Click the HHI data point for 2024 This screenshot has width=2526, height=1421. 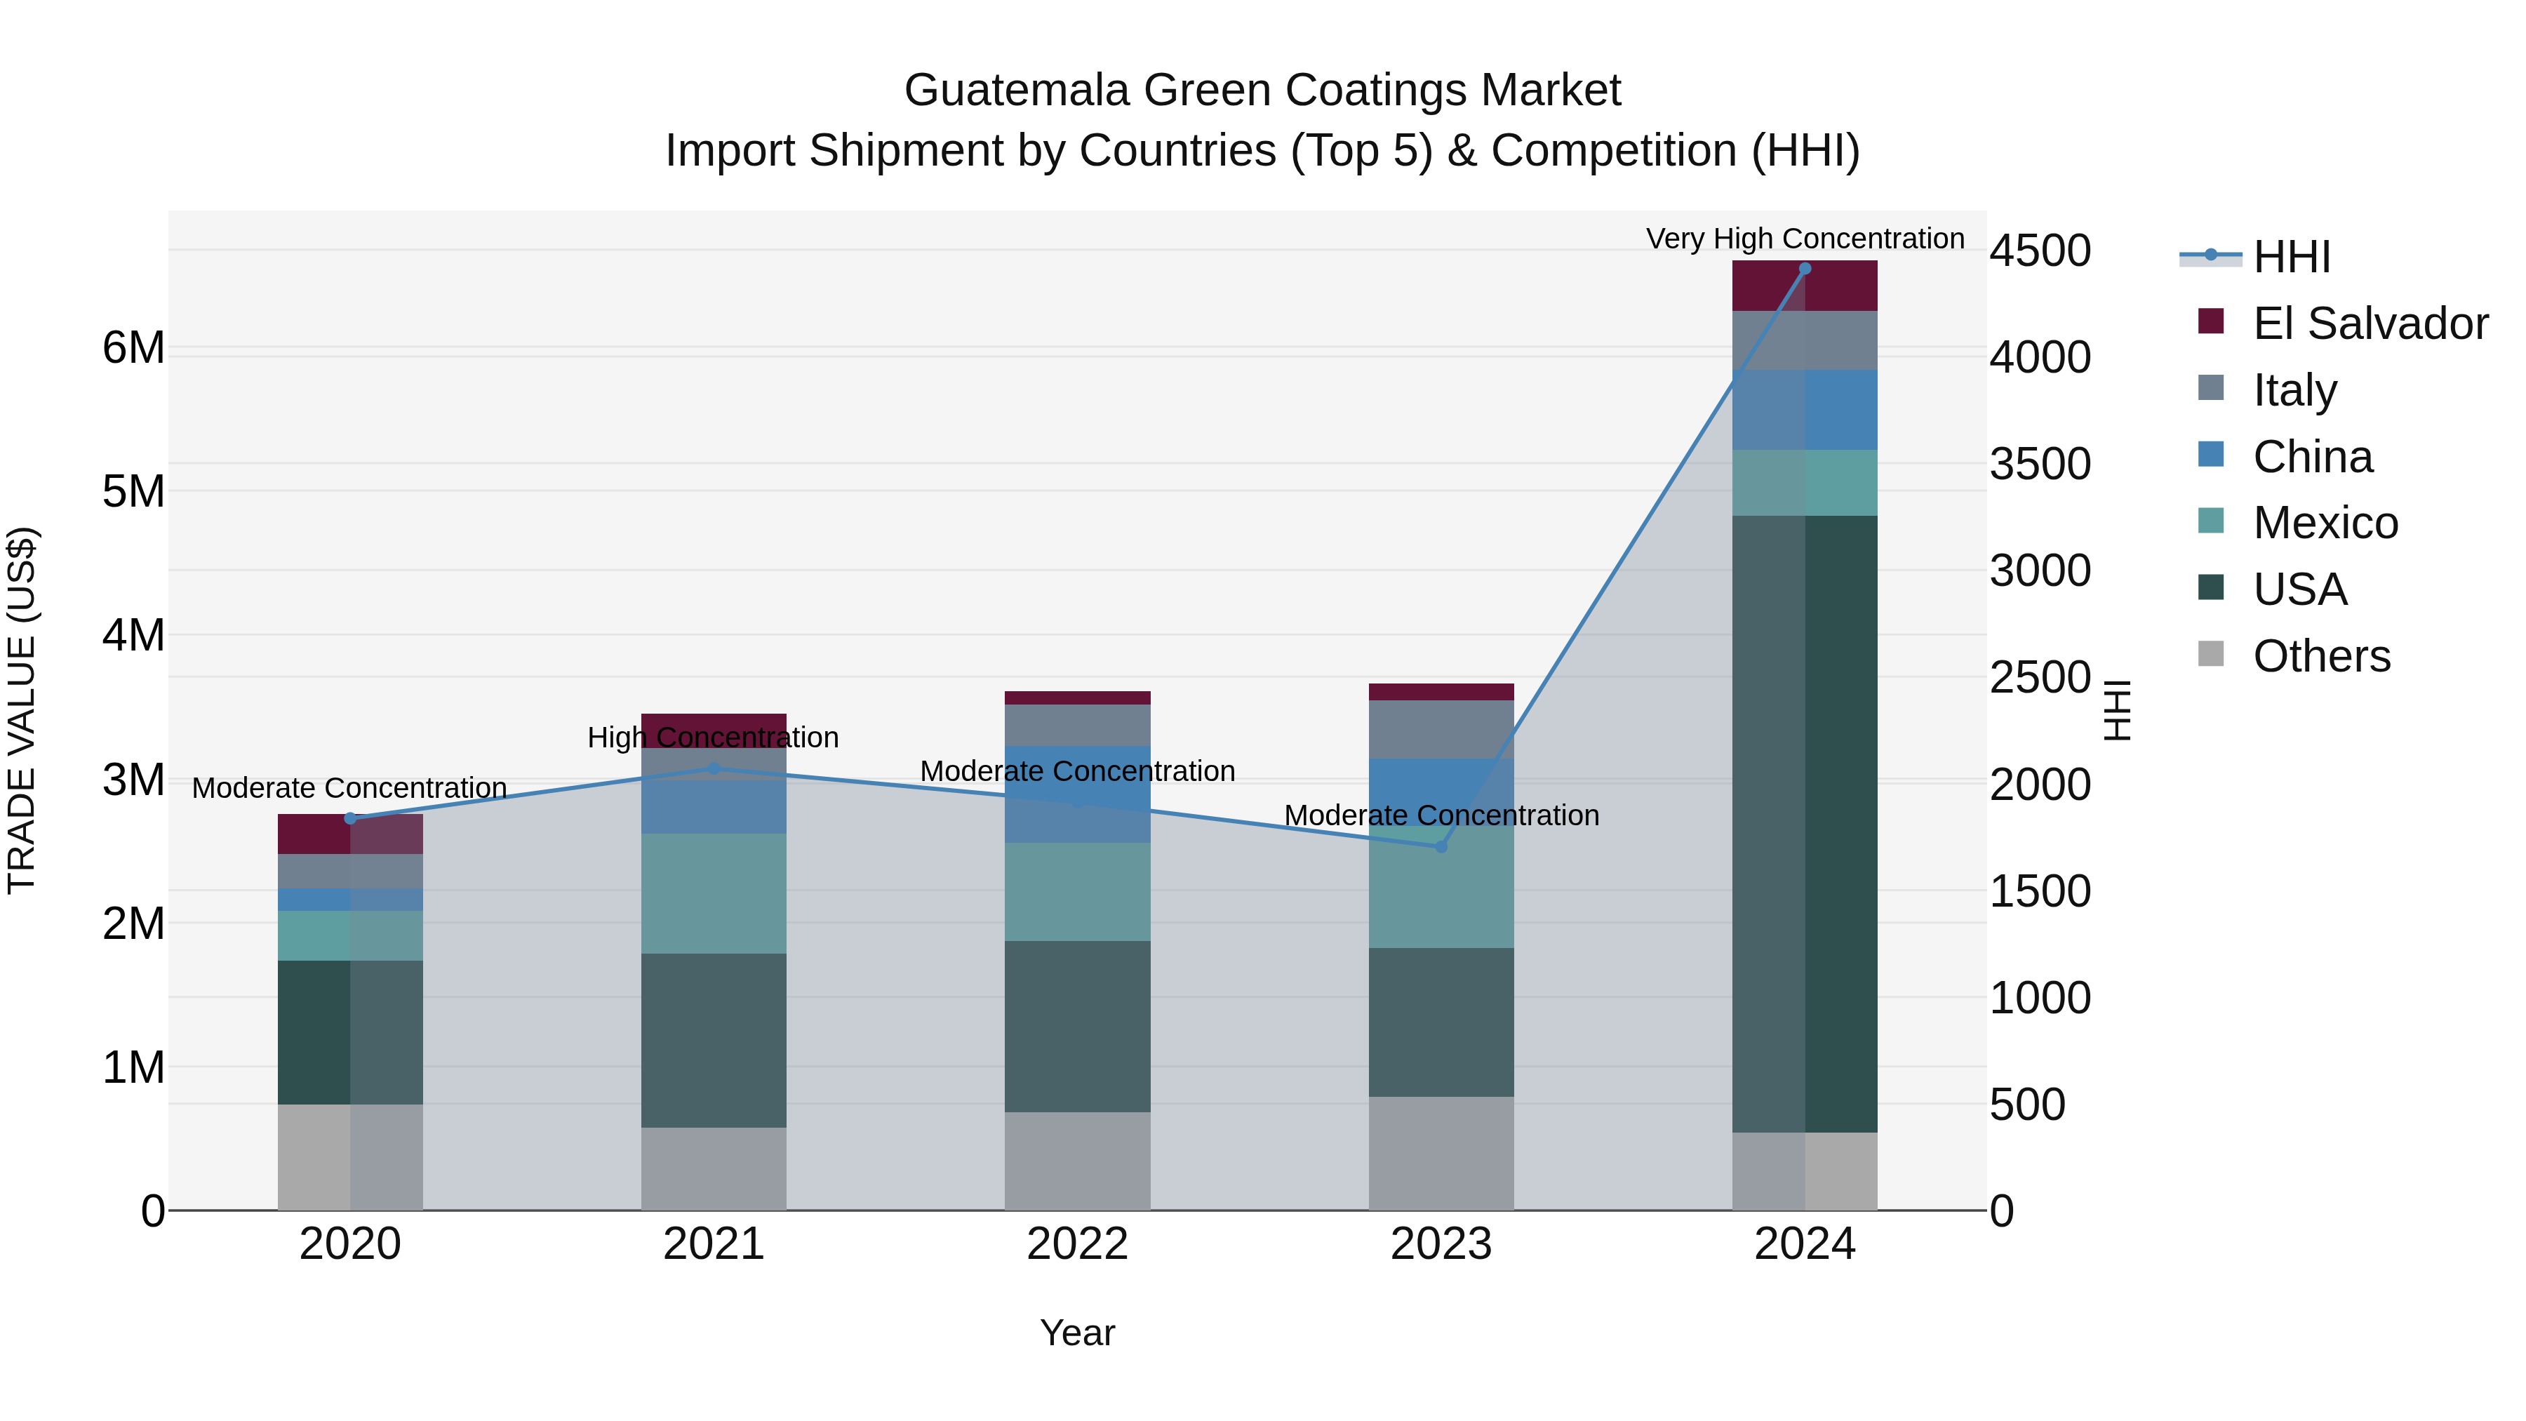pyautogui.click(x=1804, y=269)
